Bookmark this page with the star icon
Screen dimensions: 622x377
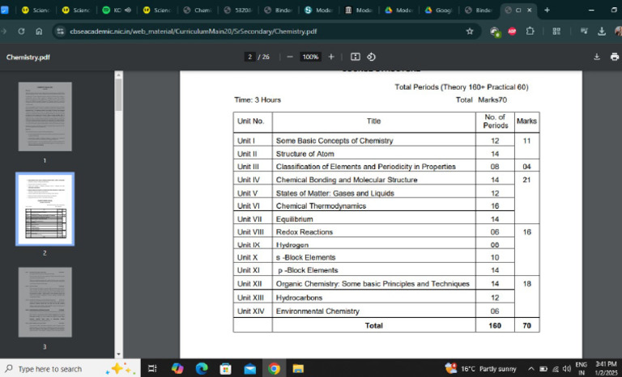470,31
